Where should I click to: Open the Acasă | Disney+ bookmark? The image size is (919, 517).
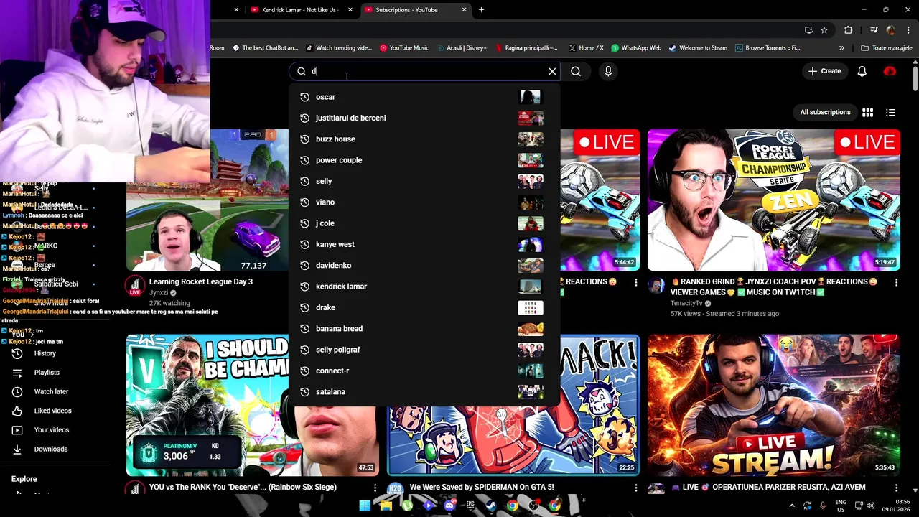click(461, 48)
